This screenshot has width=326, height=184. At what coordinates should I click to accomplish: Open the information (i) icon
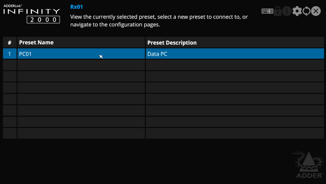[287, 11]
